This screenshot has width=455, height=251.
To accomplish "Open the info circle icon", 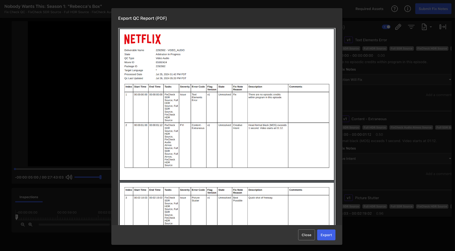I will coord(408,9).
